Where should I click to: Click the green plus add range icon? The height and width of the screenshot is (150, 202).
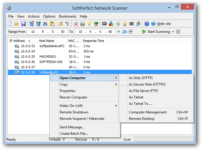point(119,31)
